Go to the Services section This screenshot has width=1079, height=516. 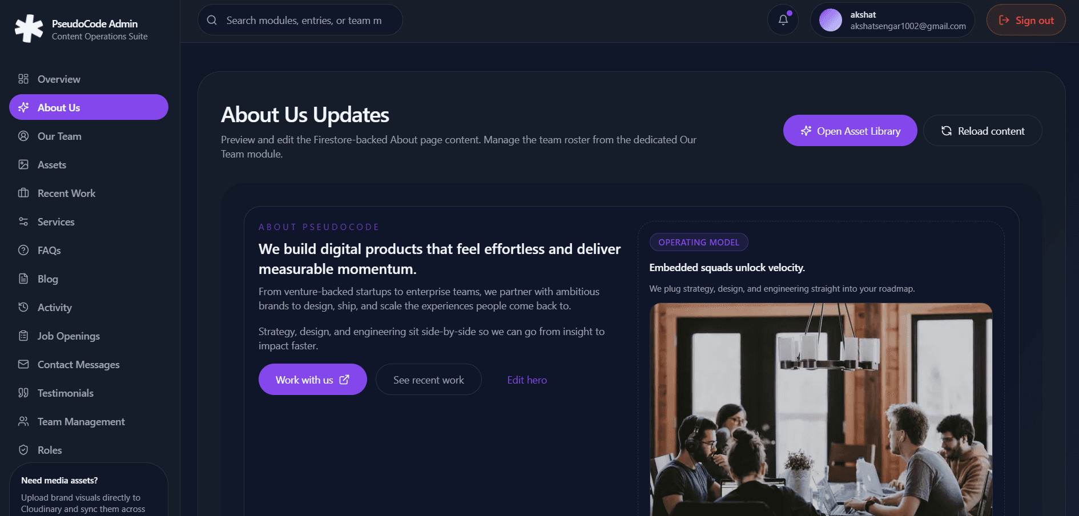(x=88, y=221)
